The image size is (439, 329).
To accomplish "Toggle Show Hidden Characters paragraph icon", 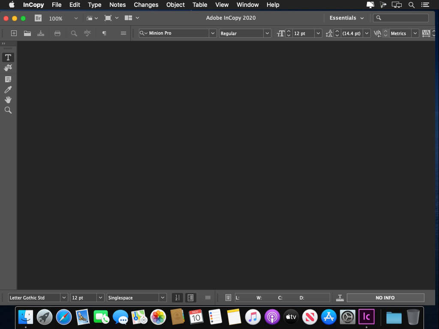I will [104, 33].
